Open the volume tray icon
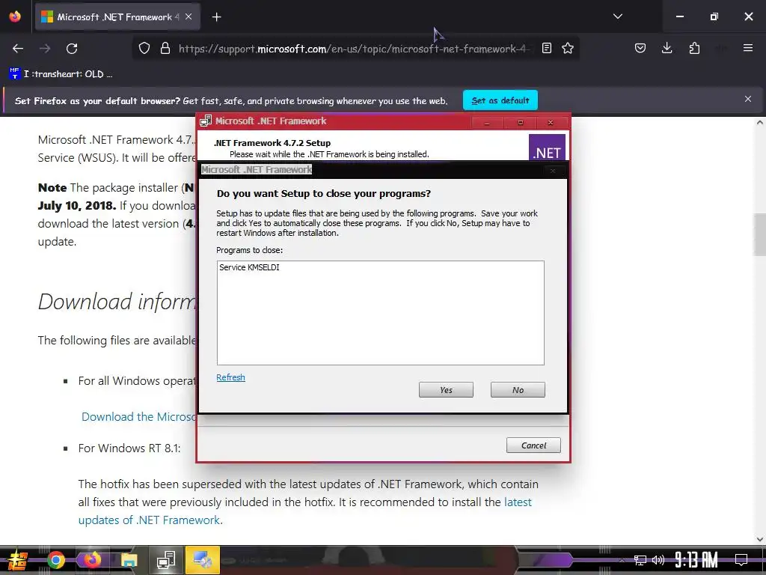The width and height of the screenshot is (766, 575). tap(658, 560)
